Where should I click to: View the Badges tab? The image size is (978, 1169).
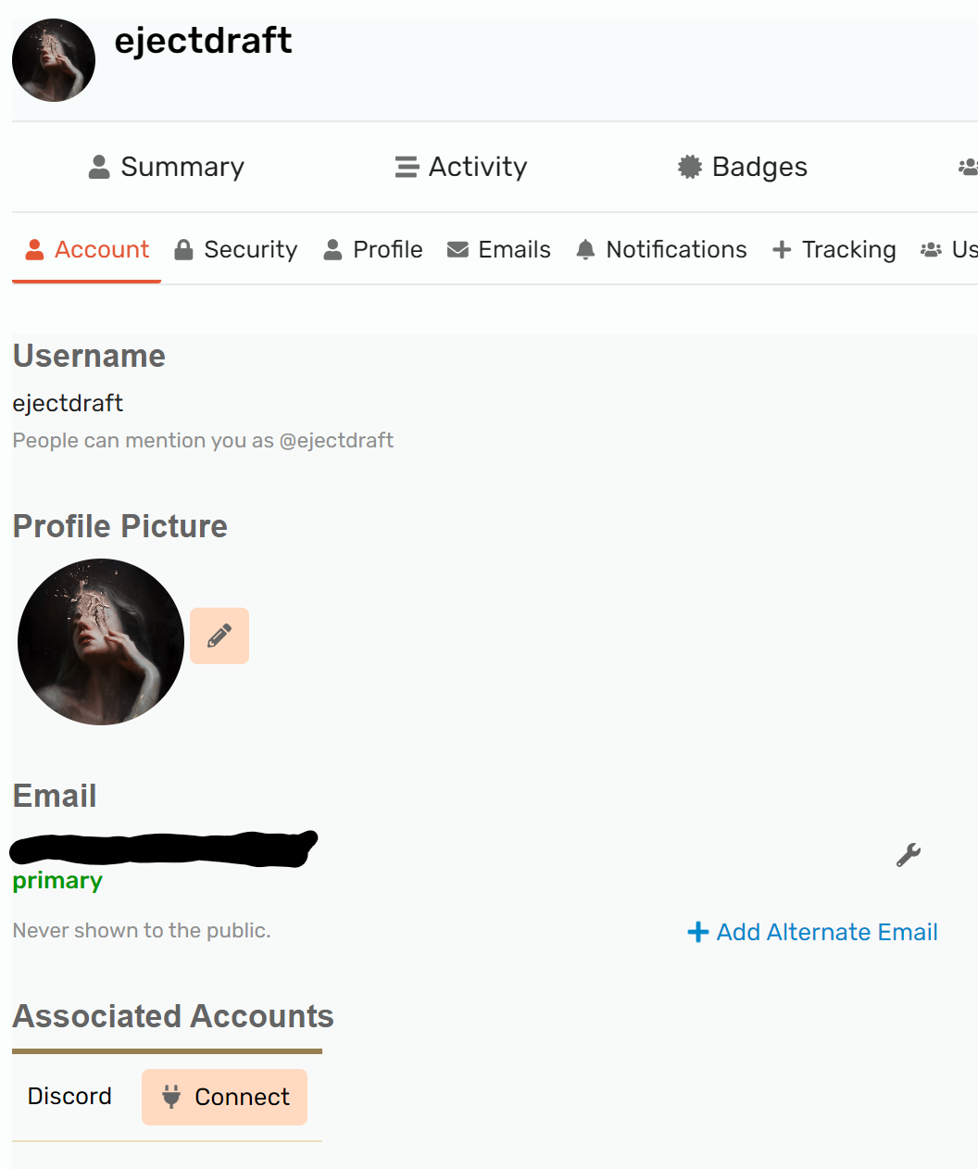pyautogui.click(x=743, y=167)
